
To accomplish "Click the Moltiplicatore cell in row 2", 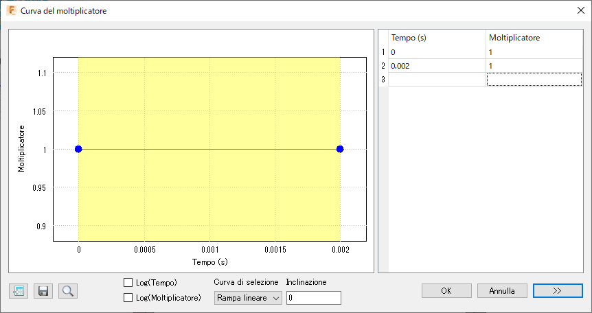I will (x=534, y=66).
